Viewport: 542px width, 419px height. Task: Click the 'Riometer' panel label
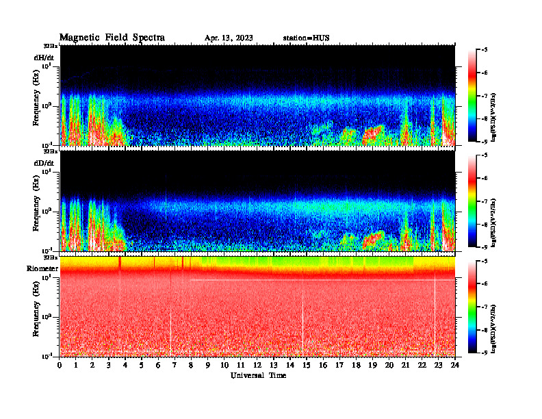[42, 268]
